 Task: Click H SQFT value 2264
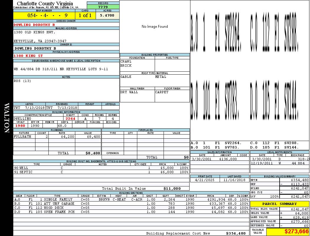(70, 119)
